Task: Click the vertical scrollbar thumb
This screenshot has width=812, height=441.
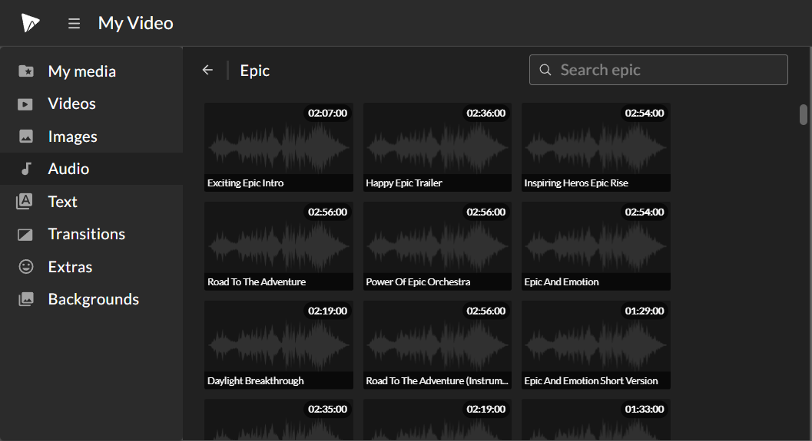Action: click(x=804, y=115)
